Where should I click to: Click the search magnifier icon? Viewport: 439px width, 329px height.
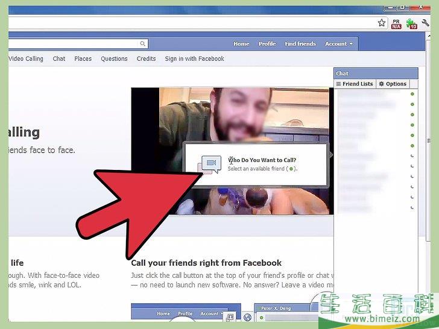[x=142, y=43]
